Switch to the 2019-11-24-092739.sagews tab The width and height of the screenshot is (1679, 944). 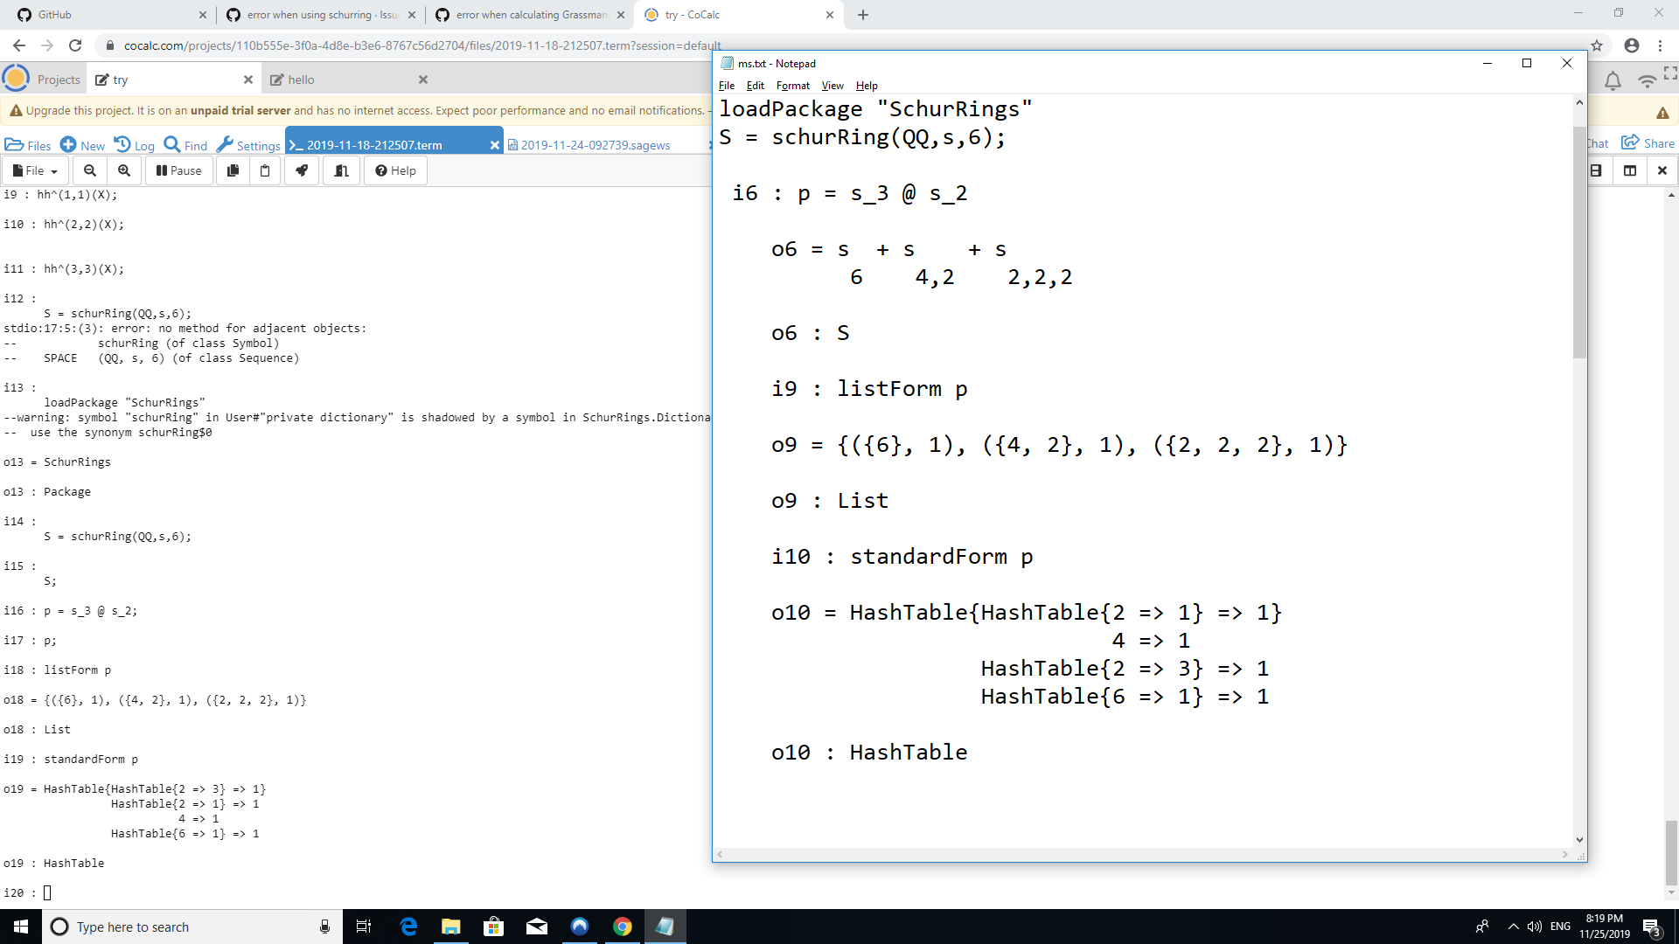point(594,144)
